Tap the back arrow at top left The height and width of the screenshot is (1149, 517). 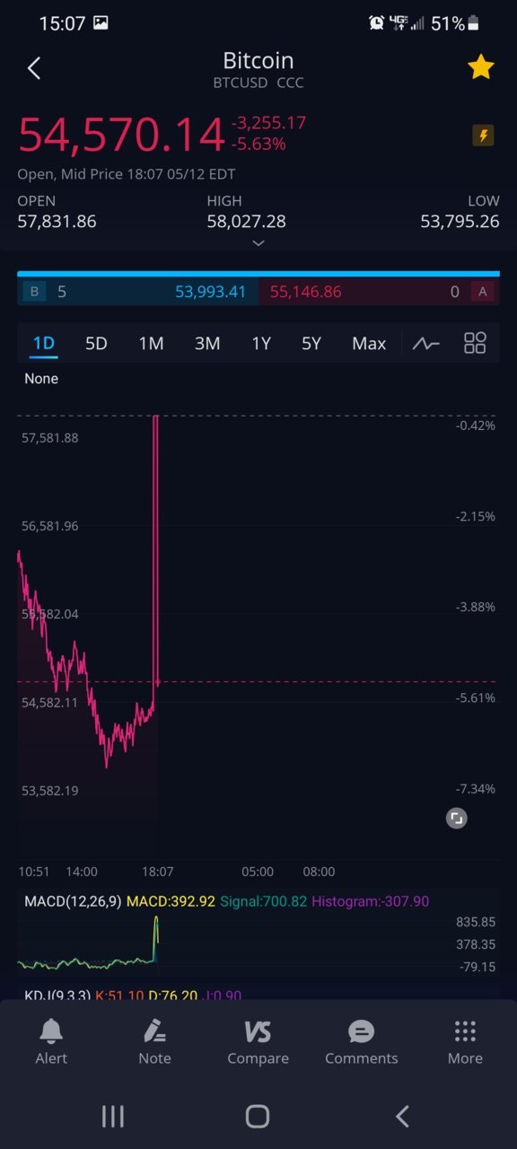pos(34,68)
